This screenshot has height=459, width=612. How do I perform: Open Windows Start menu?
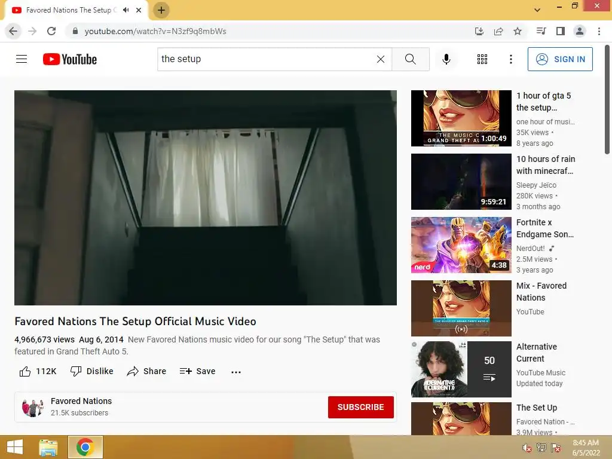15,447
